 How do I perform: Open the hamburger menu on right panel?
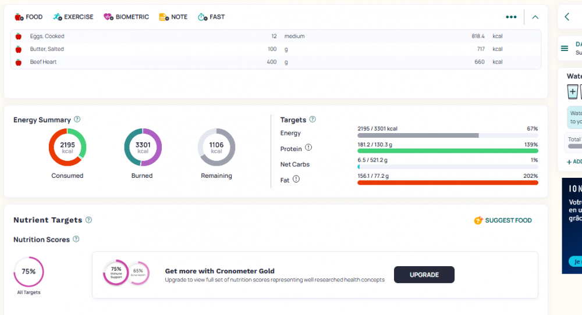[565, 48]
